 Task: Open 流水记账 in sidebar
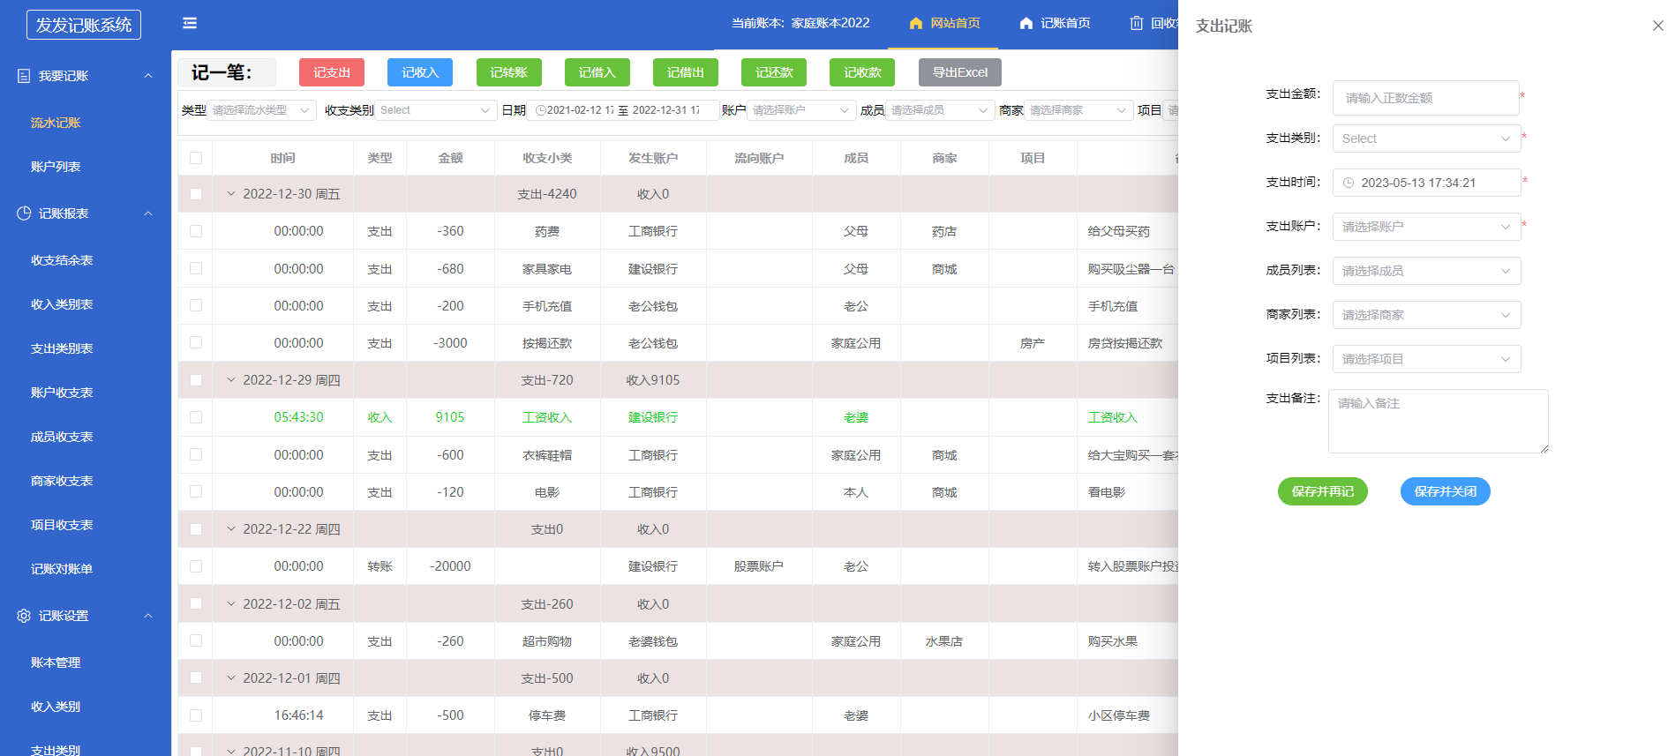tap(56, 123)
